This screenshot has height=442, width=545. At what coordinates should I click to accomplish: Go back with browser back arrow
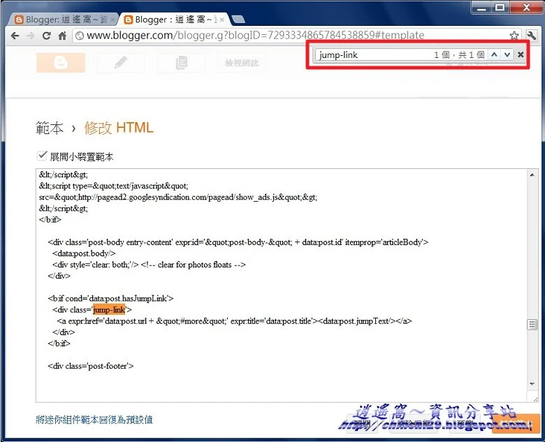click(x=15, y=36)
